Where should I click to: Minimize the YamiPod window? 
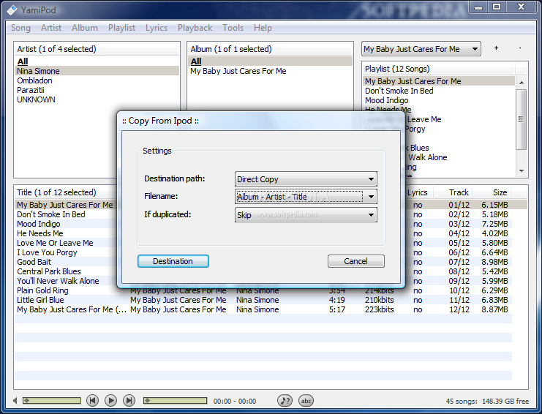(x=478, y=7)
